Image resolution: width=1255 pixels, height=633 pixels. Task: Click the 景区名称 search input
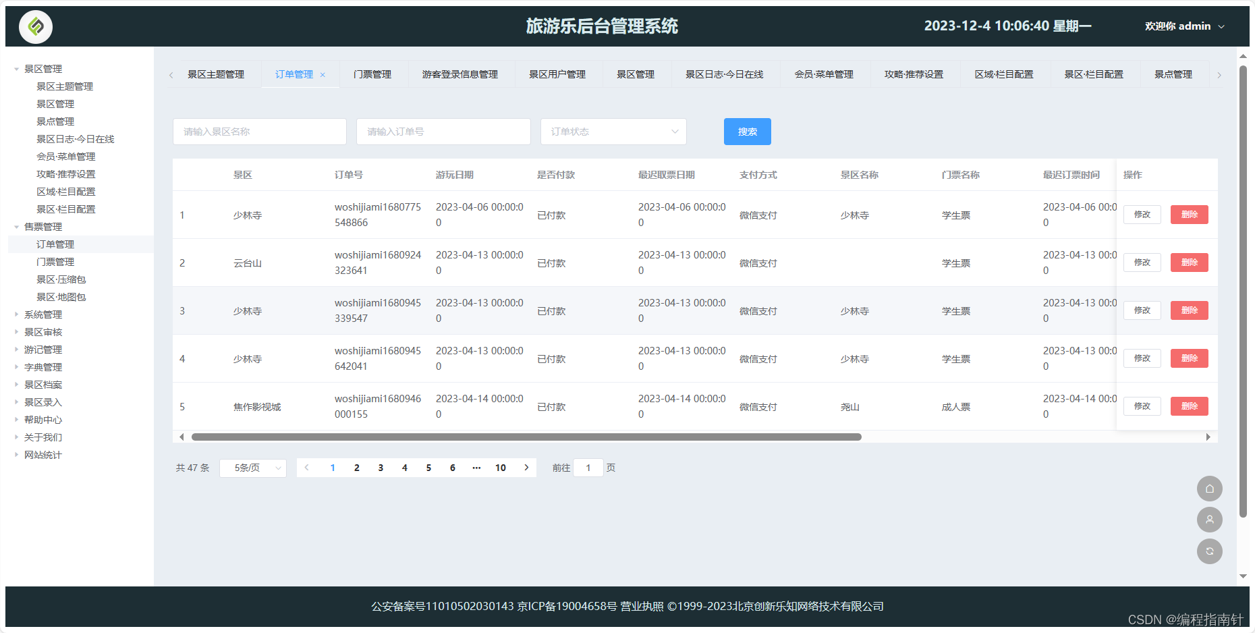click(260, 132)
